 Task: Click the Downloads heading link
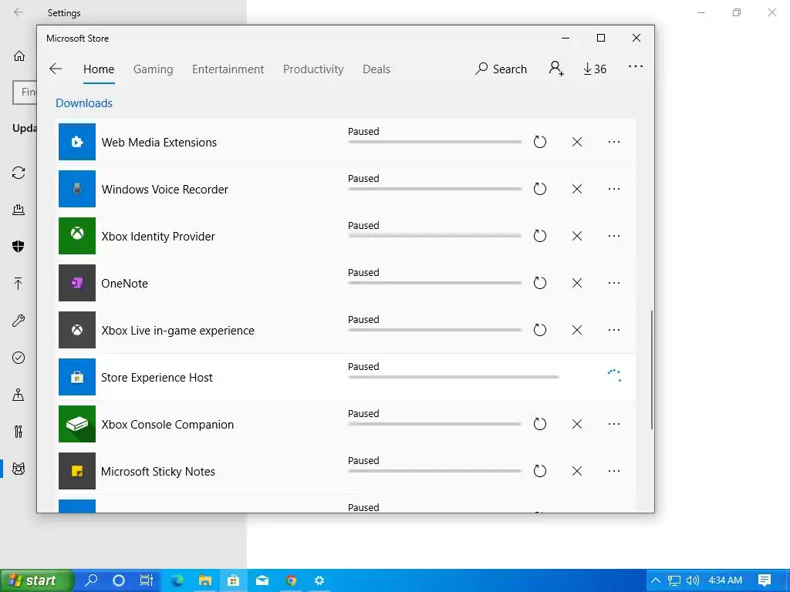point(84,103)
